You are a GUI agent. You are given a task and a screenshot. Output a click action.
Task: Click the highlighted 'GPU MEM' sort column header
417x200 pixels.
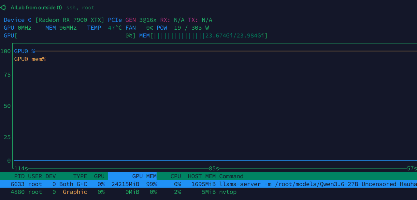point(132,176)
